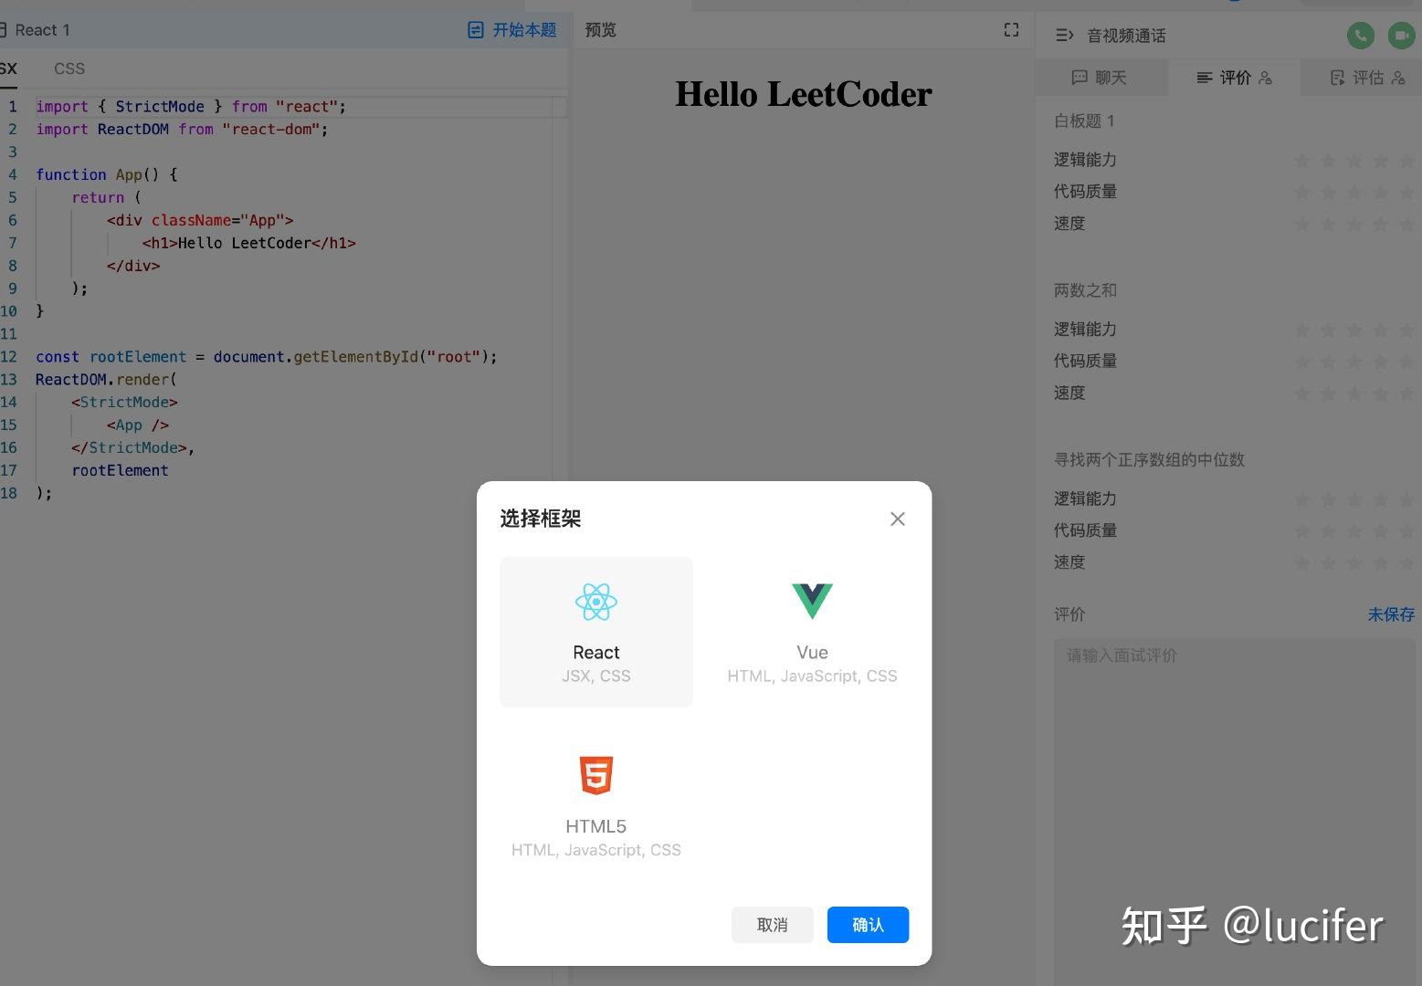
Task: Choose the Vue framework option
Action: click(812, 630)
